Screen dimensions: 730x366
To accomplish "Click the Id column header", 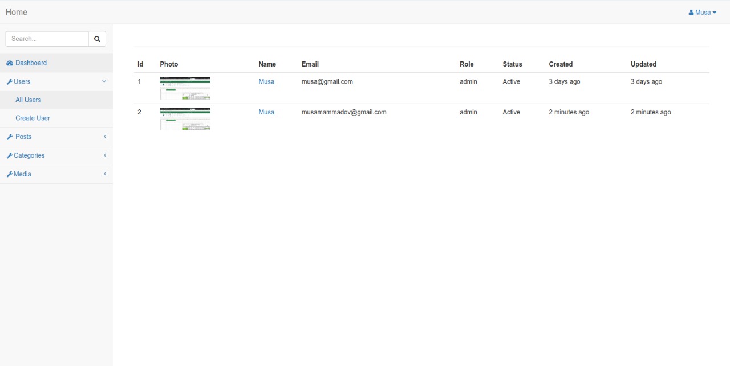I will pos(140,64).
